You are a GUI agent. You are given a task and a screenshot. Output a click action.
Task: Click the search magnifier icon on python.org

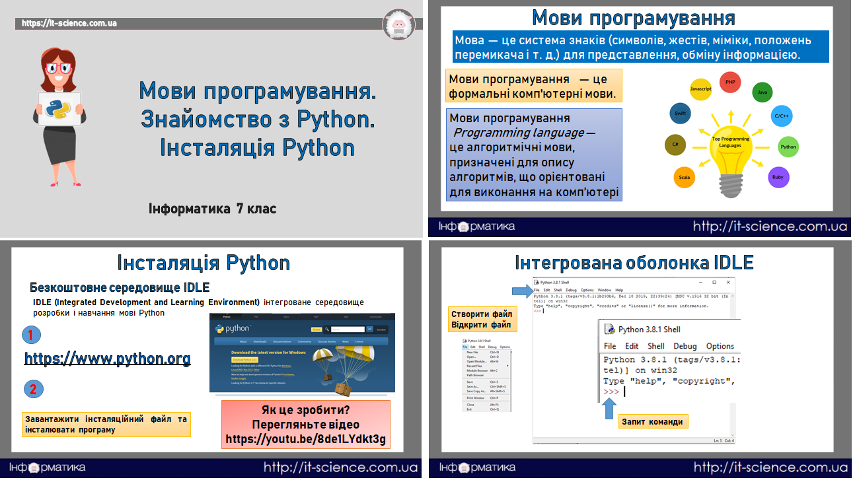point(327,329)
